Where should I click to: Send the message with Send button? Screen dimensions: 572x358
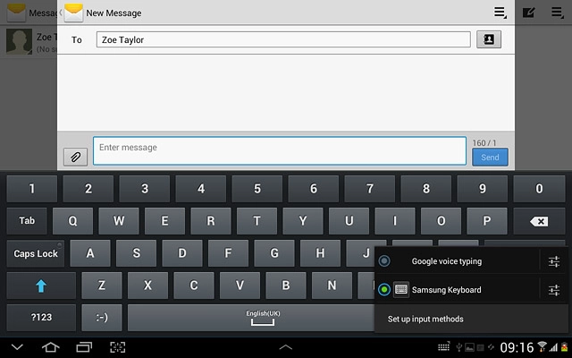tap(490, 158)
